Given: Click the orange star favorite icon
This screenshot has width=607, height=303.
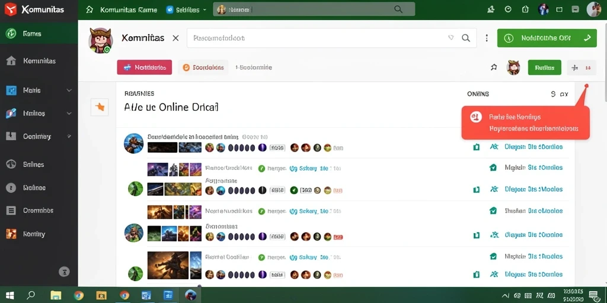Looking at the screenshot, I should pos(100,107).
